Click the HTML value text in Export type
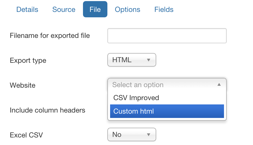253x145 pixels. (x=122, y=60)
